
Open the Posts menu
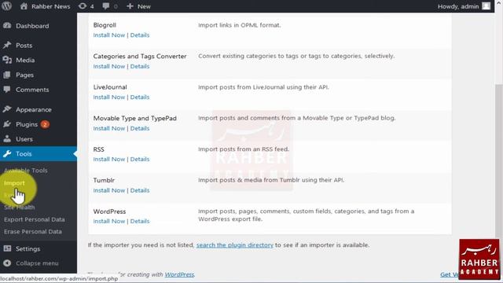pos(24,46)
